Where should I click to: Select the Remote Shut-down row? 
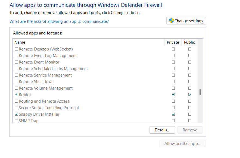pos(36,82)
